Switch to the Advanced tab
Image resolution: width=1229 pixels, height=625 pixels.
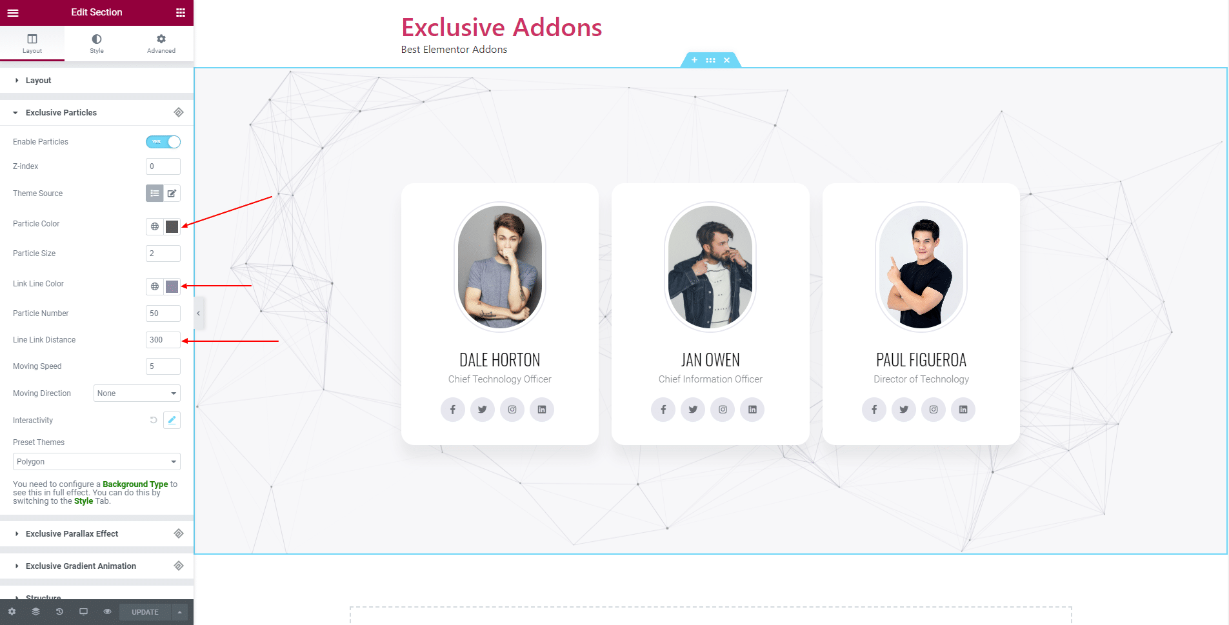tap(161, 43)
